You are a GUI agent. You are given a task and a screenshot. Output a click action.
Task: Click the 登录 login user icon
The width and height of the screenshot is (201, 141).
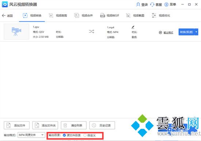(x=138, y=5)
